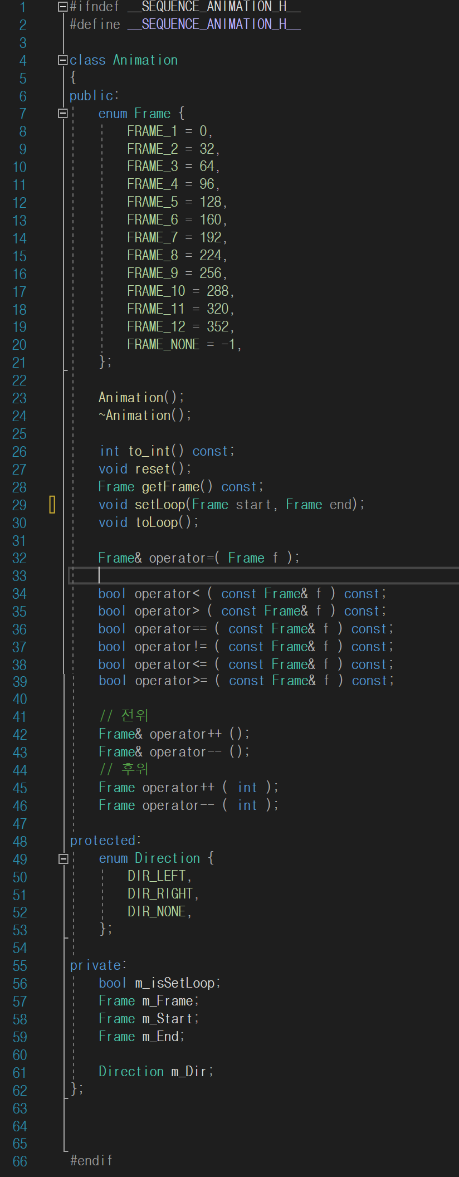
Task: Click the public: access specifier
Action: (x=94, y=96)
